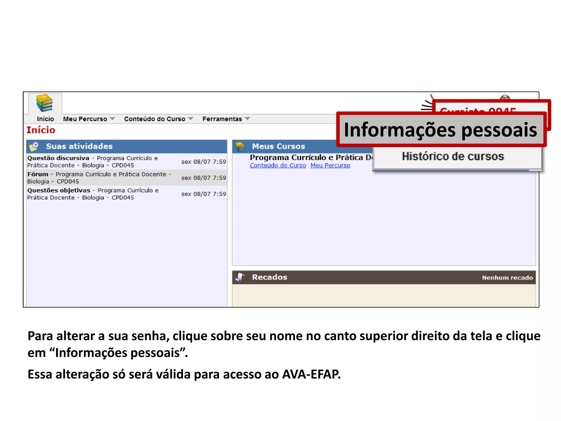The image size is (561, 421).
Task: Choose Informações pessoais from the user menu
Action: [441, 130]
